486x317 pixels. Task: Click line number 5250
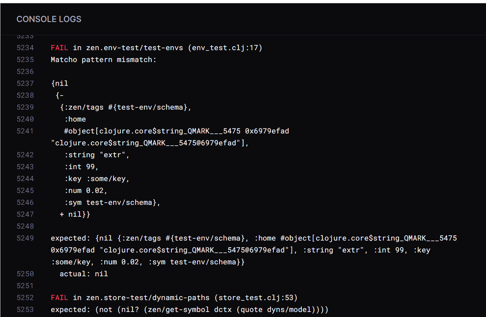coord(25,274)
